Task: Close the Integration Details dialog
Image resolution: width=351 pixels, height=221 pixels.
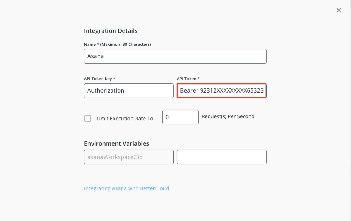Action: (x=339, y=10)
